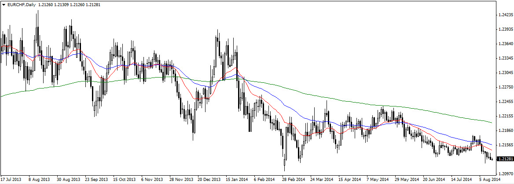Click date label 7 May 2014

[378, 180]
